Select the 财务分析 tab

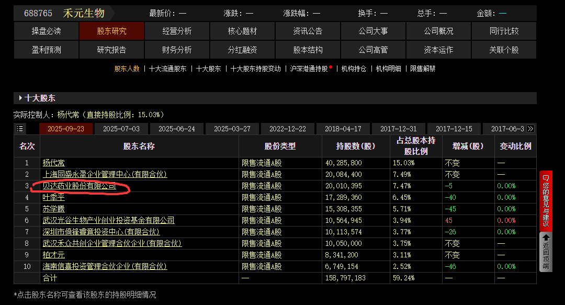click(x=177, y=50)
